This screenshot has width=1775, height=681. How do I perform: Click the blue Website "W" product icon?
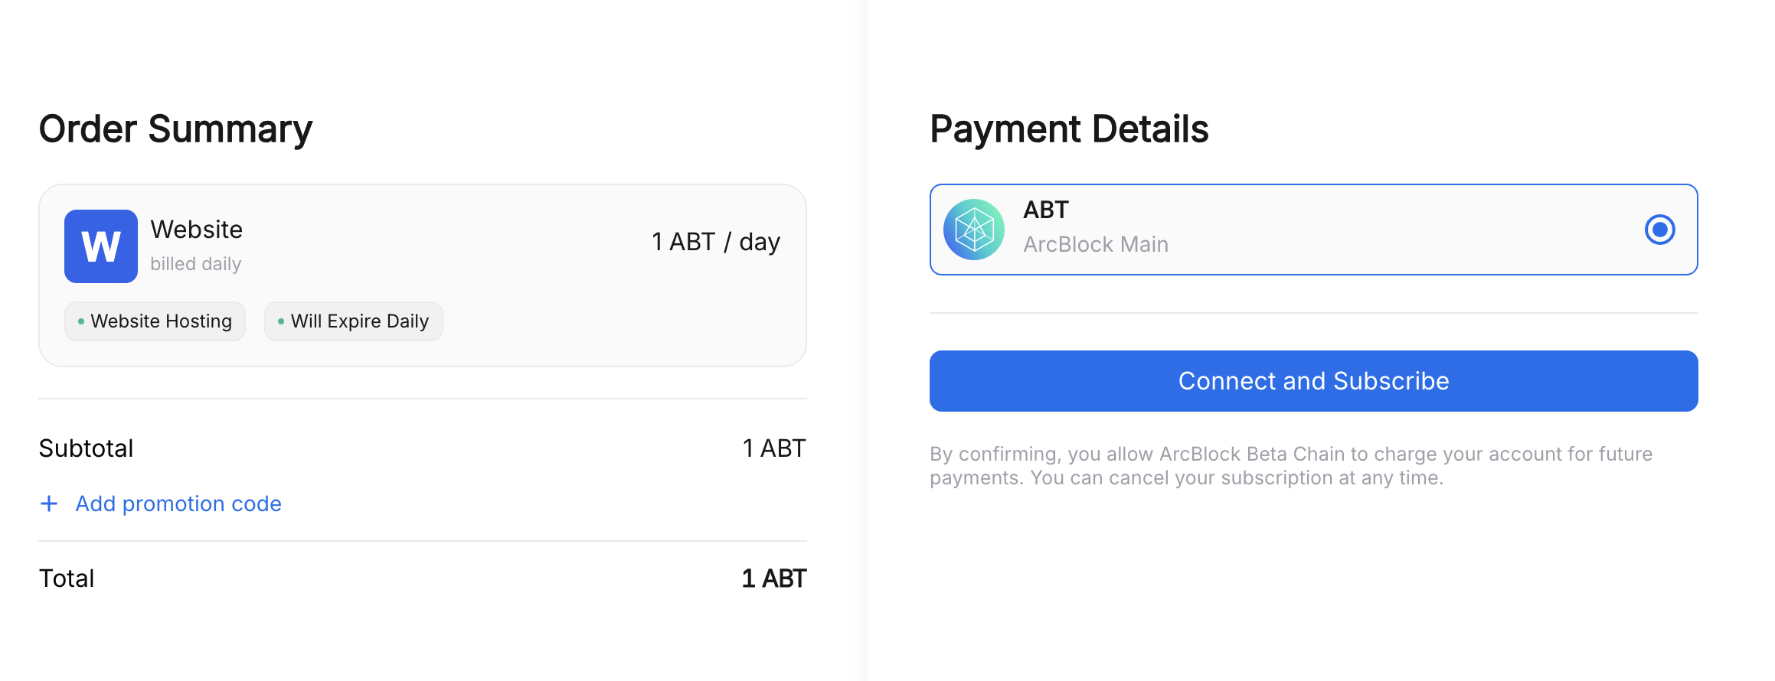tap(101, 246)
